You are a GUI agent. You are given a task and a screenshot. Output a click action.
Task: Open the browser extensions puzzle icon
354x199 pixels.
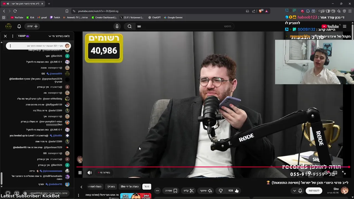(x=308, y=11)
